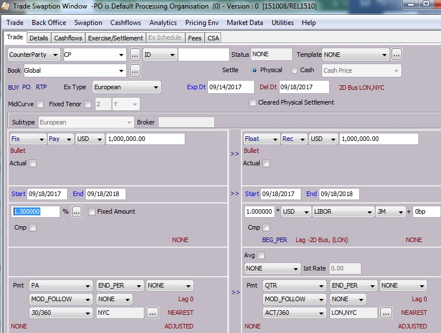Image resolution: width=441 pixels, height=333 pixels.
Task: Click the ellipsis button next to LON,NYC holidays
Action: [x=386, y=313]
